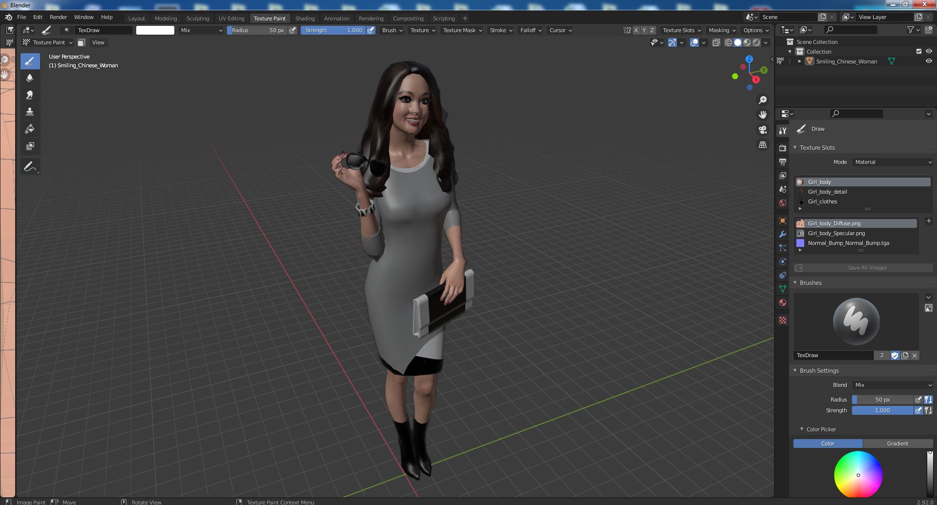Viewport: 937px width, 505px height.
Task: Toggle paint mask face selection button
Action: click(82, 42)
